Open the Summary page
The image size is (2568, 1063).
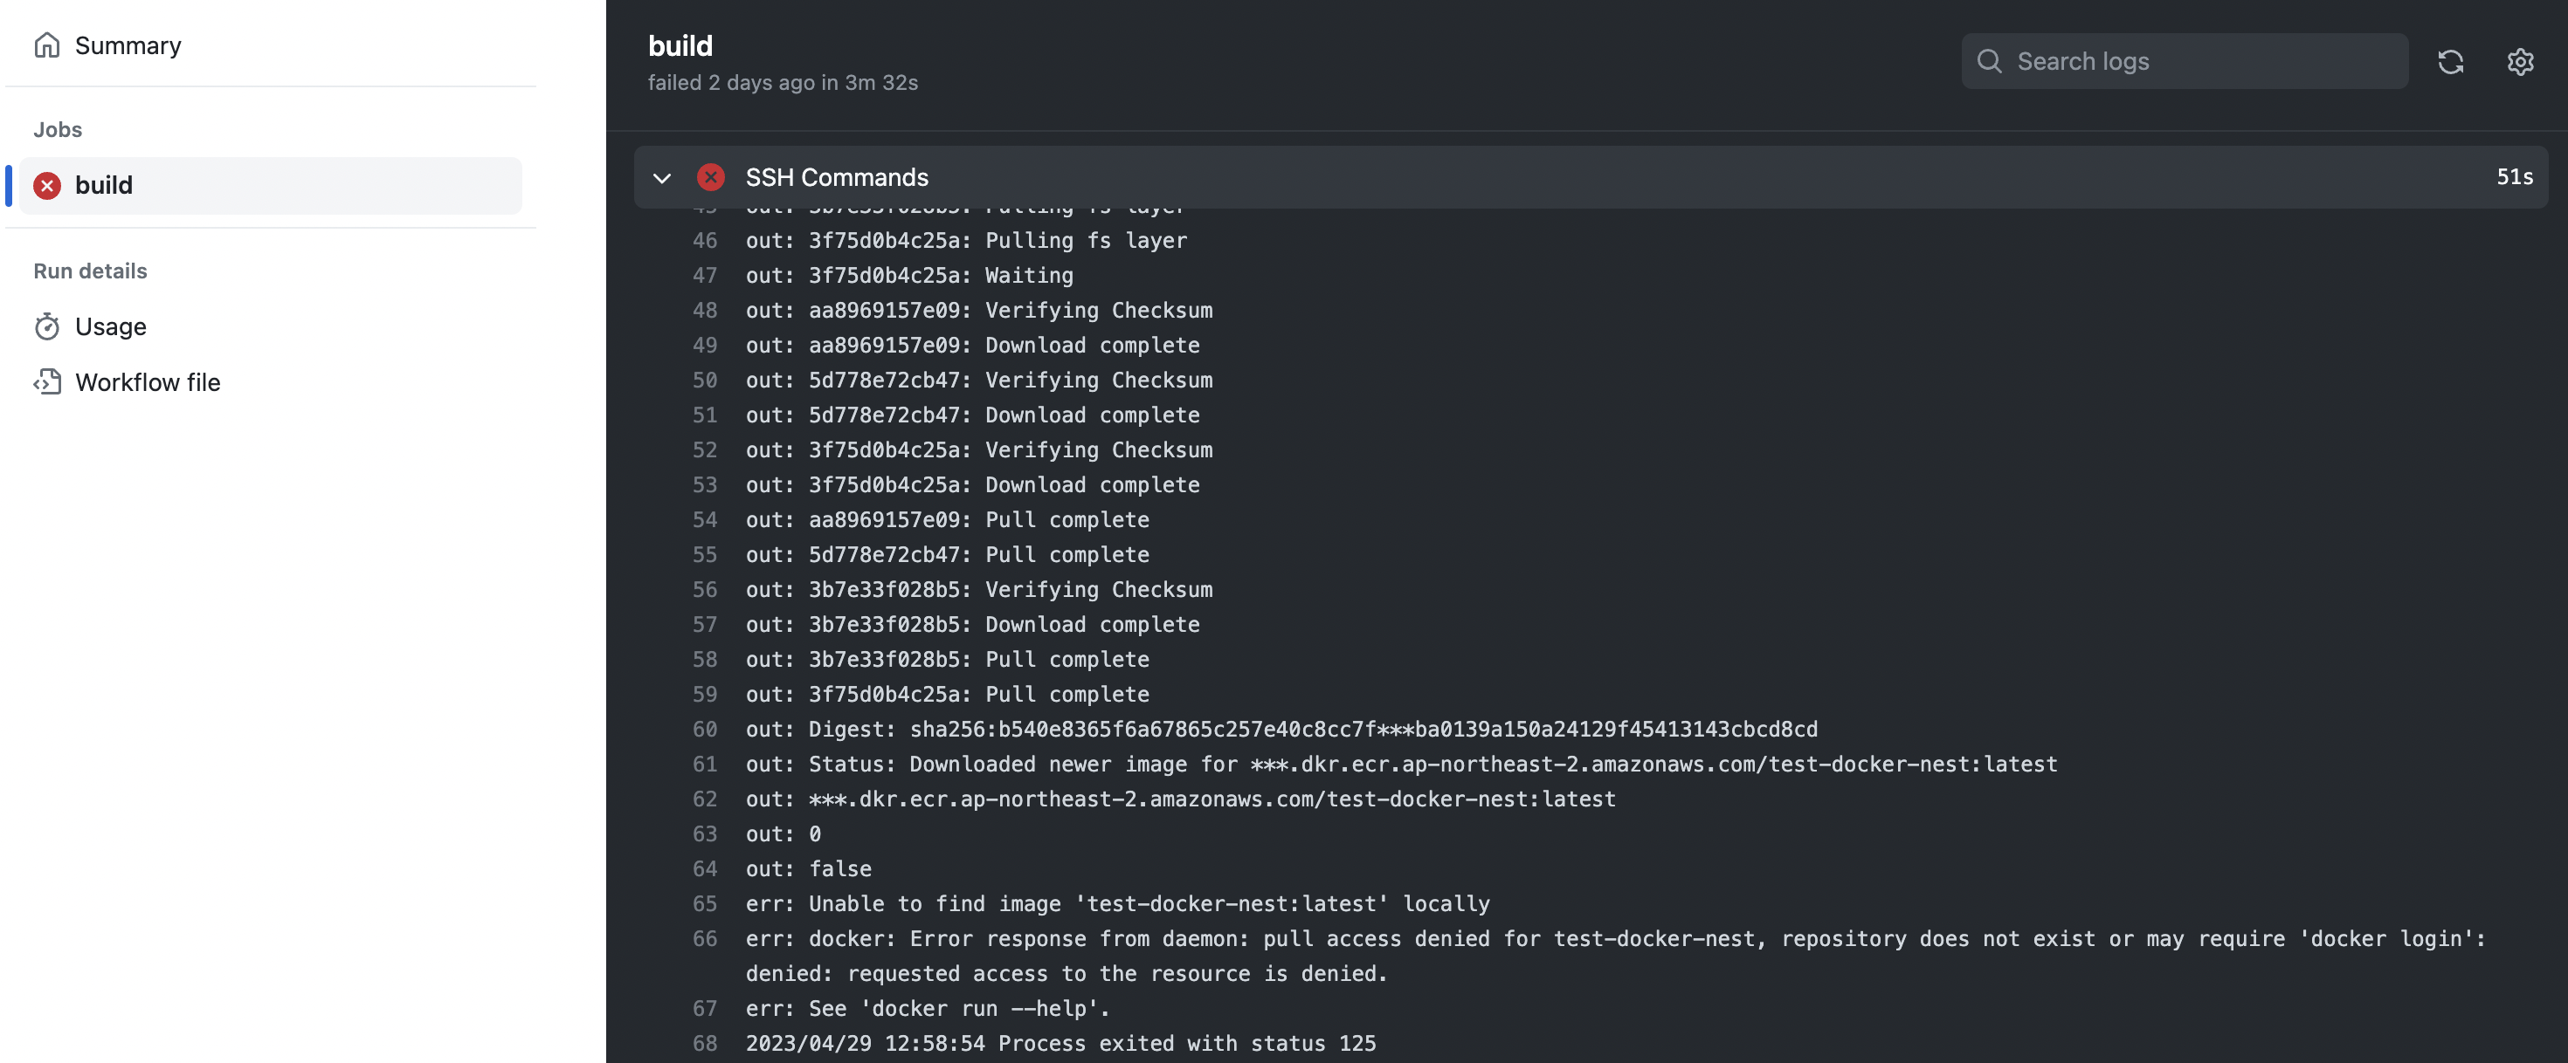128,46
